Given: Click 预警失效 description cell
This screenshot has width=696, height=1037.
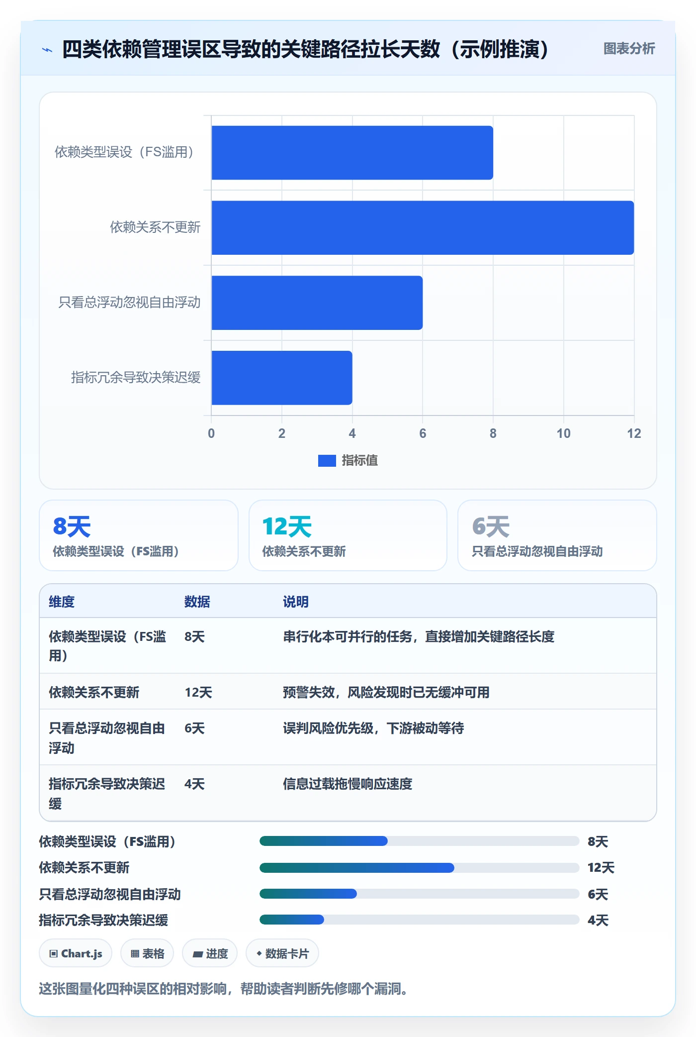Looking at the screenshot, I should click(x=386, y=693).
